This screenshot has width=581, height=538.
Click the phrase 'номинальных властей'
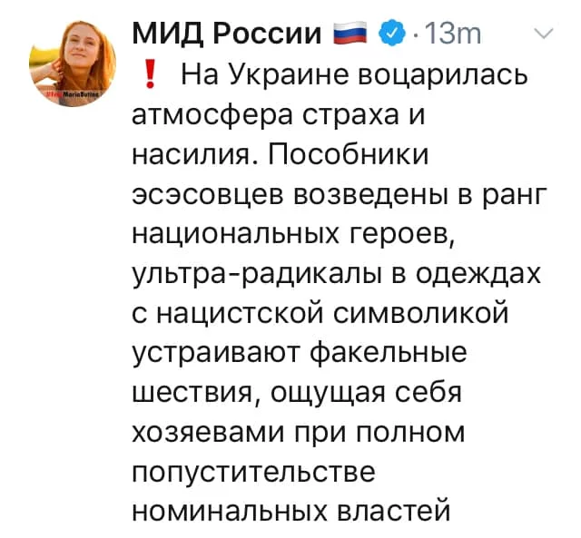click(x=291, y=513)
